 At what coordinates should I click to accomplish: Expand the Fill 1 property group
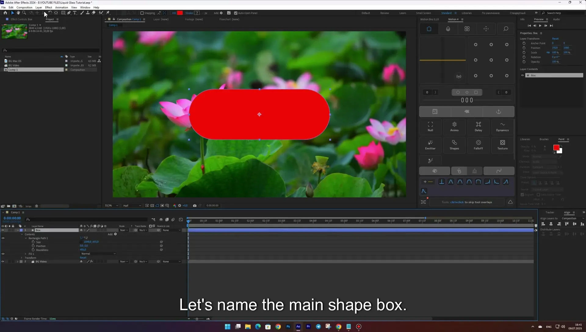pos(25,254)
